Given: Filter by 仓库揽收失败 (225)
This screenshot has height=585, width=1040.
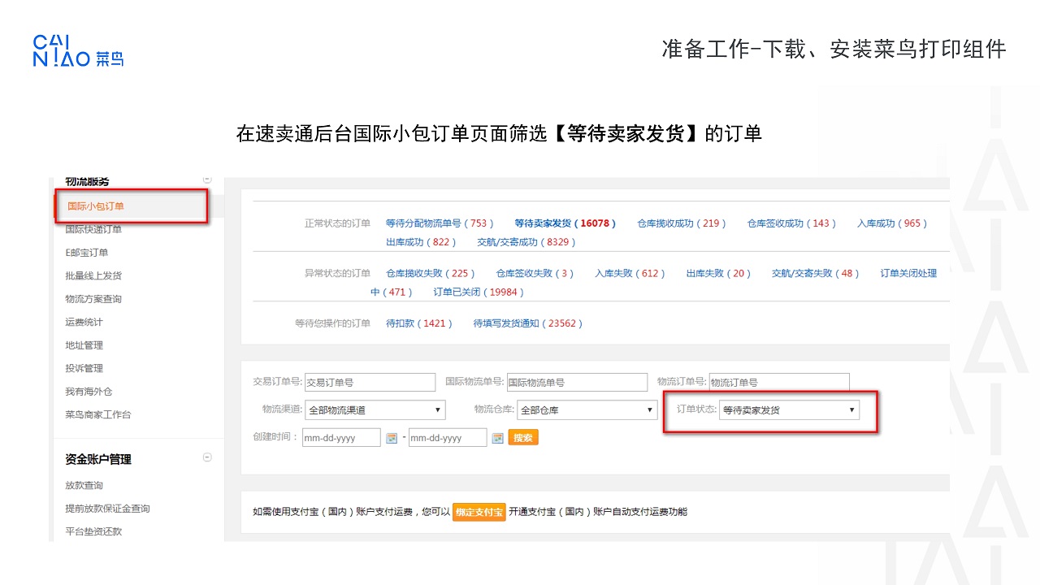Looking at the screenshot, I should click(431, 274).
